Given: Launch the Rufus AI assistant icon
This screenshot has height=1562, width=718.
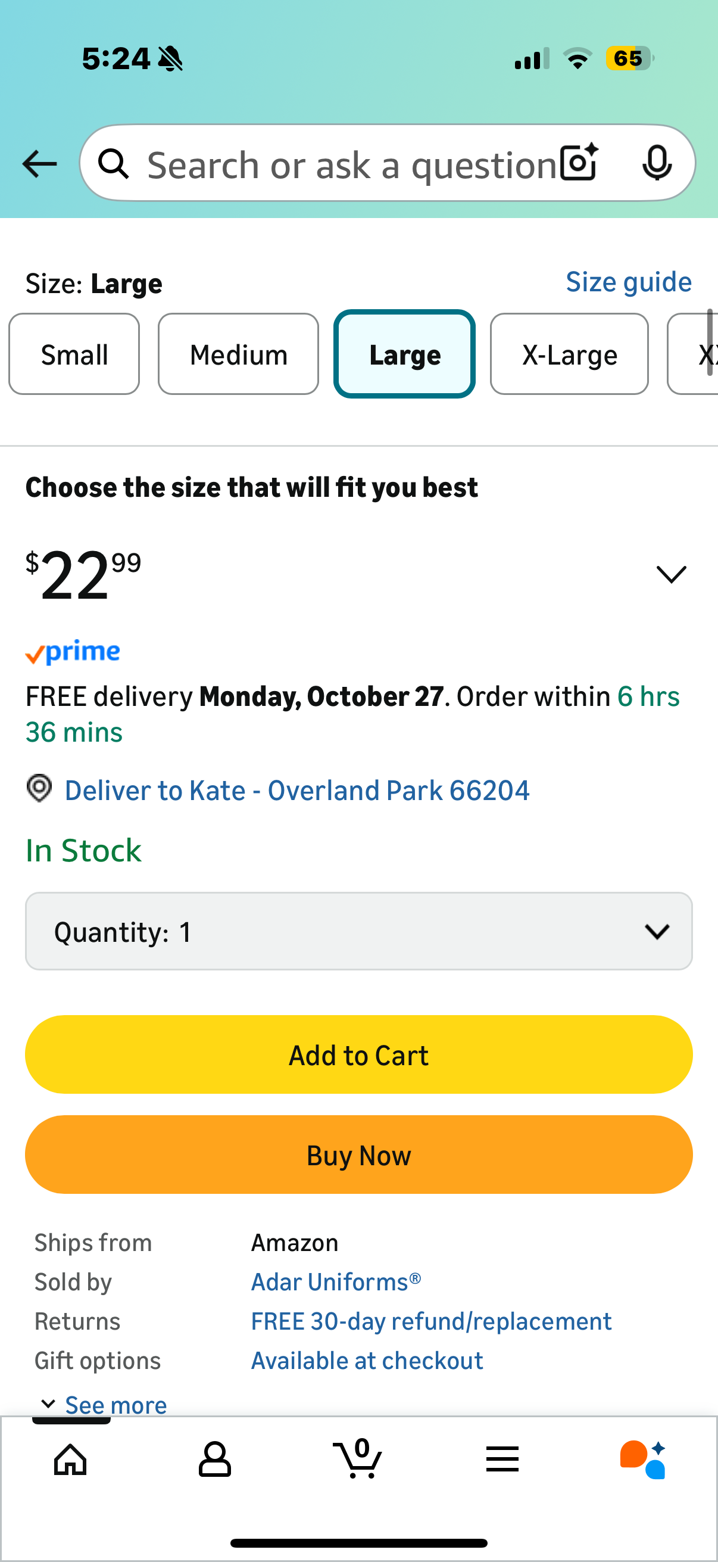Looking at the screenshot, I should point(644,1458).
